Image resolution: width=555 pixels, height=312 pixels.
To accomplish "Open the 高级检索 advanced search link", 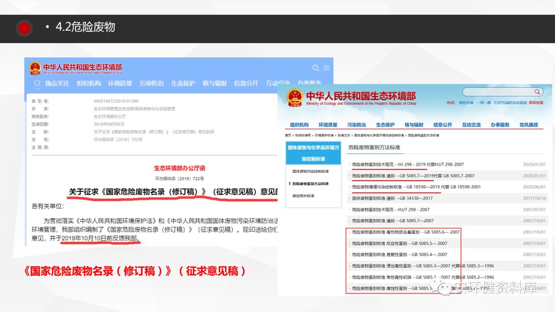I will click(536, 103).
